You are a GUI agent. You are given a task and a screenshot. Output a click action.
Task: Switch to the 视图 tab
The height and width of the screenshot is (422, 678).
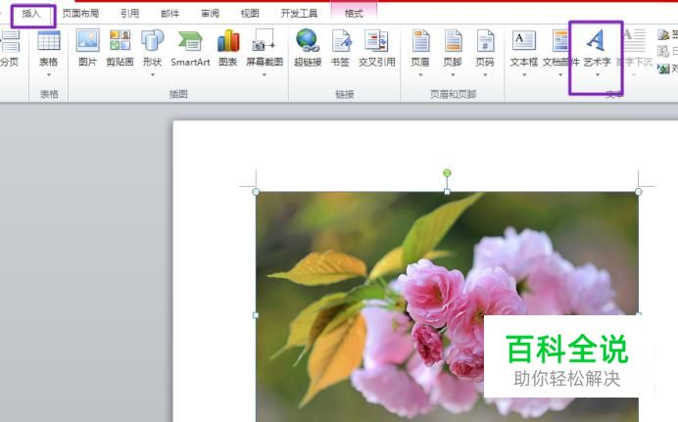tap(250, 14)
